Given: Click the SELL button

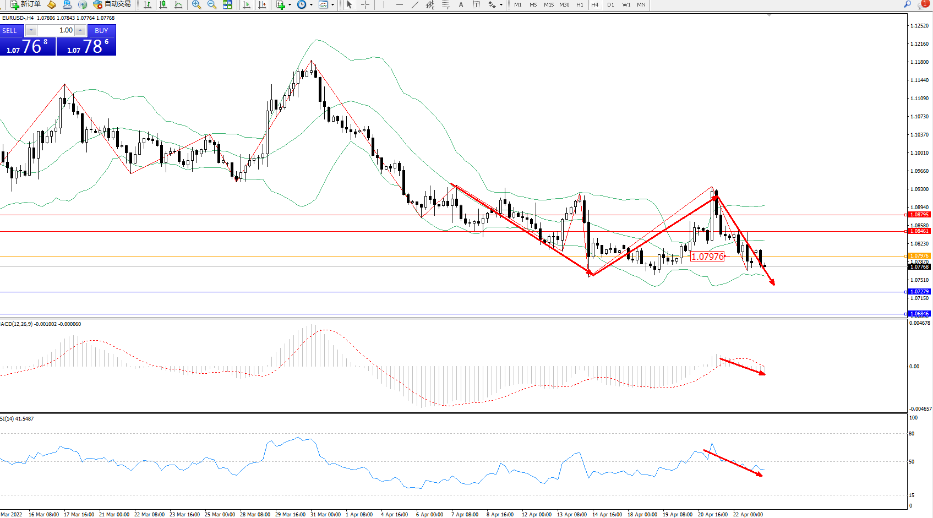Looking at the screenshot, I should click(10, 30).
